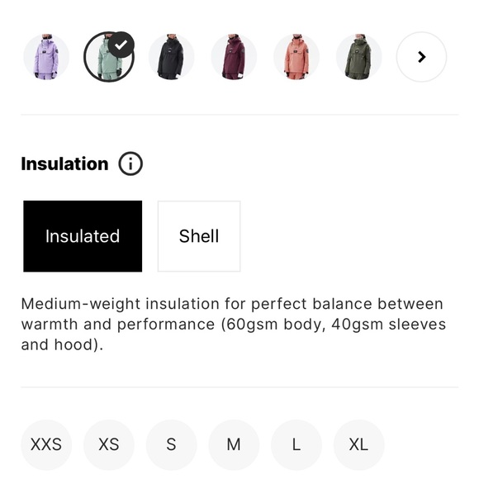Select the lavender purple jacket color
The width and height of the screenshot is (479, 479).
(46, 57)
